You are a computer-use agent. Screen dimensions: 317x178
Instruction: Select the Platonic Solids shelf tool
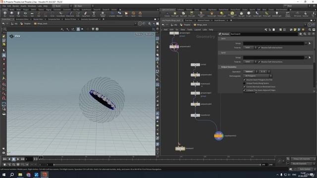pyautogui.click(x=103, y=14)
